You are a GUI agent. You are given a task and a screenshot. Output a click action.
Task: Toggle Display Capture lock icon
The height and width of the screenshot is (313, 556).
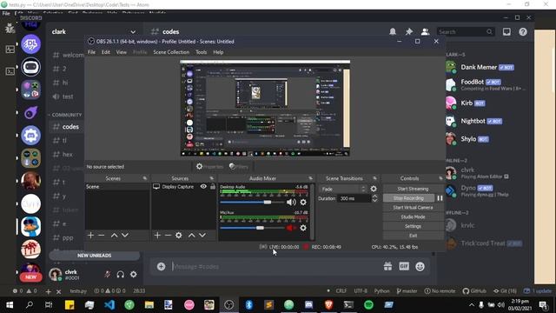[x=212, y=186]
